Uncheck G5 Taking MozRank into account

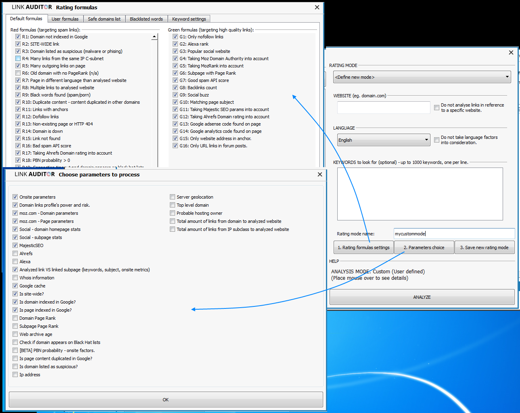coord(175,66)
